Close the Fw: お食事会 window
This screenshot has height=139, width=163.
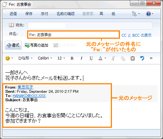[154, 3]
